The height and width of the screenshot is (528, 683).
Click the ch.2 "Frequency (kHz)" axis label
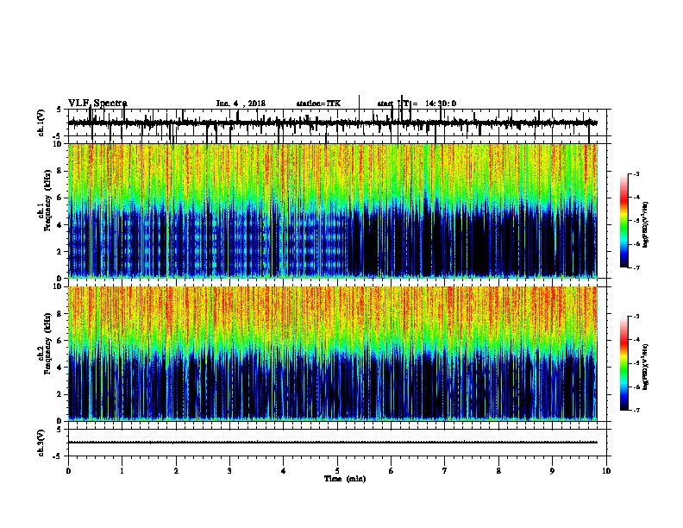coord(47,343)
